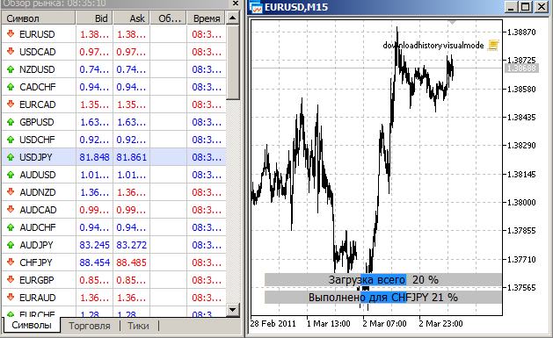Click the red down arrow beside AUDNZD
Image resolution: width=553 pixels, height=338 pixels.
click(x=11, y=192)
